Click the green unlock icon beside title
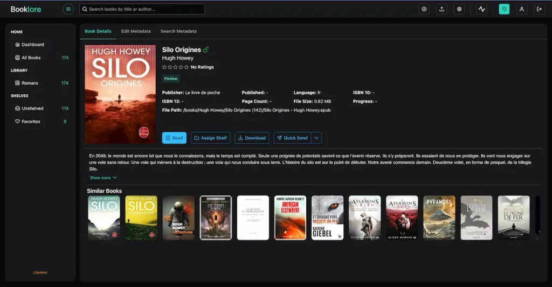Image resolution: width=552 pixels, height=287 pixels. [206, 50]
